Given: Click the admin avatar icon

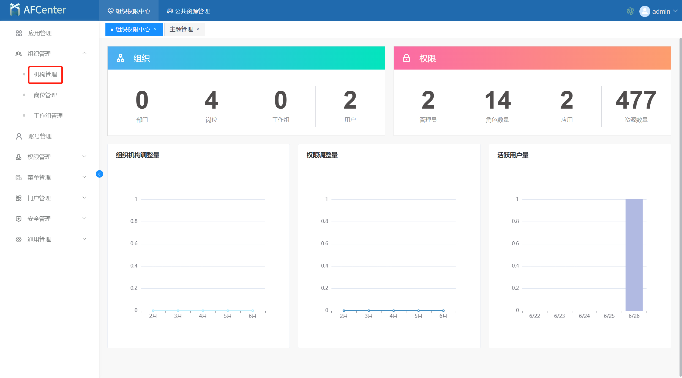Looking at the screenshot, I should point(644,11).
